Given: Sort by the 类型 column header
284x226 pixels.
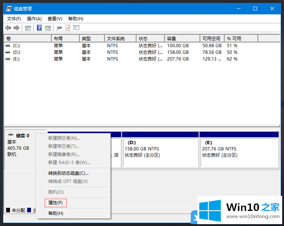Looking at the screenshot, I should point(92,39).
